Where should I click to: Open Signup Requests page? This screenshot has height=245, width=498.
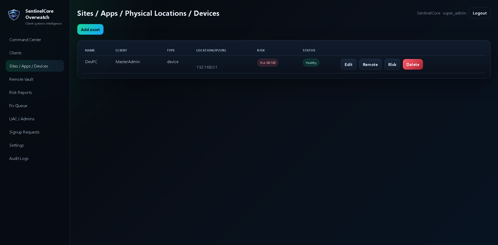[x=35, y=132]
